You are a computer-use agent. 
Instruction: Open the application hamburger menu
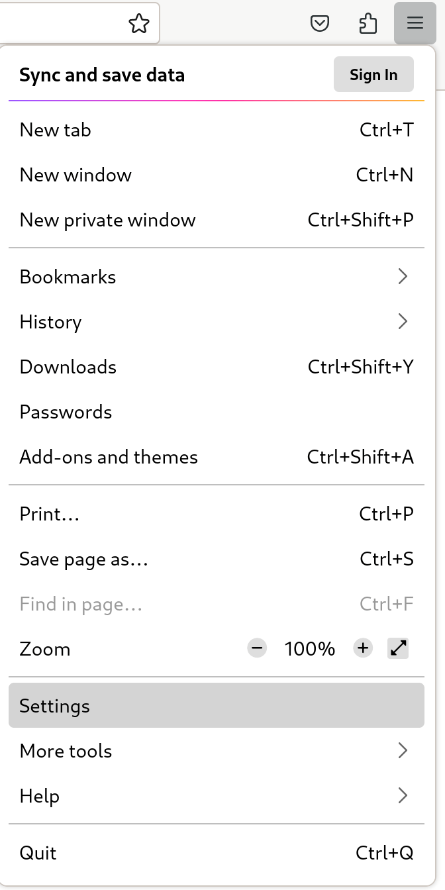(415, 23)
